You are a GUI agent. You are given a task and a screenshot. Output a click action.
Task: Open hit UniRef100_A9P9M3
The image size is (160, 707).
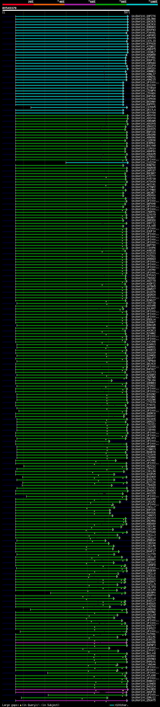tap(143, 35)
